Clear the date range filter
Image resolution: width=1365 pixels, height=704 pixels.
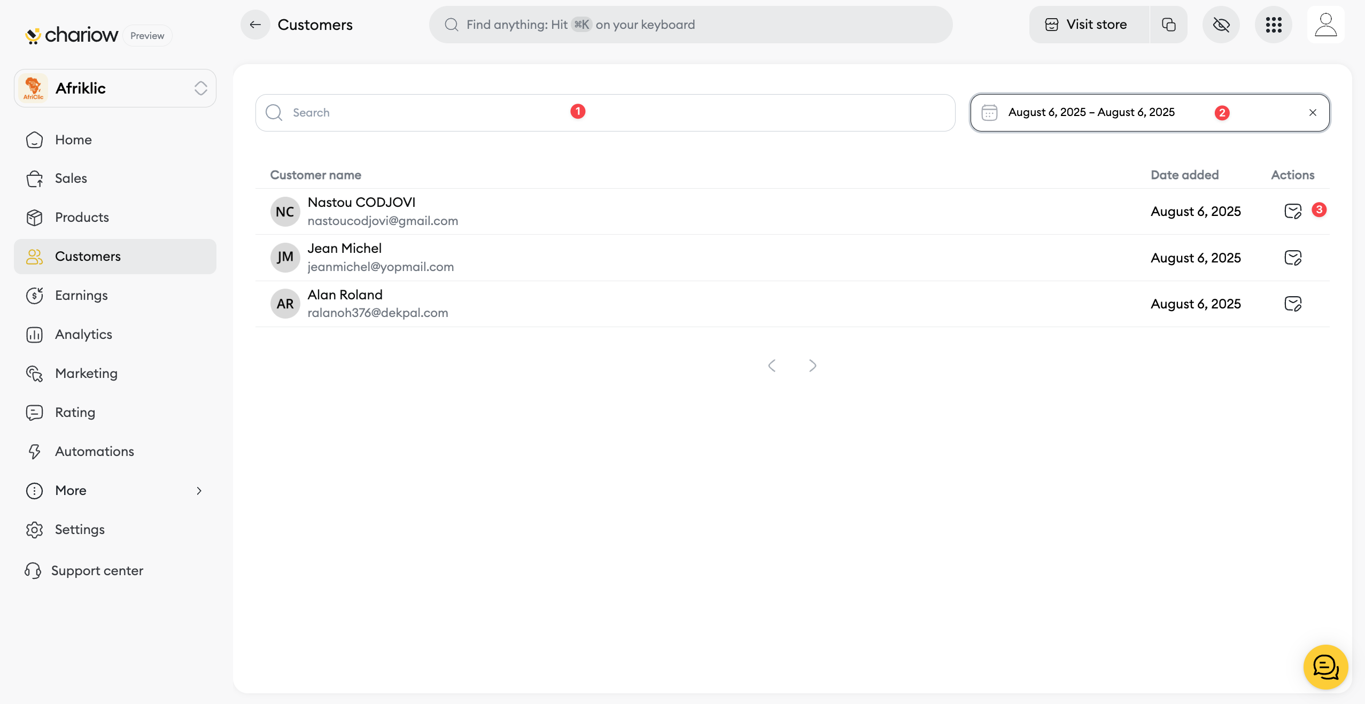[x=1313, y=112]
